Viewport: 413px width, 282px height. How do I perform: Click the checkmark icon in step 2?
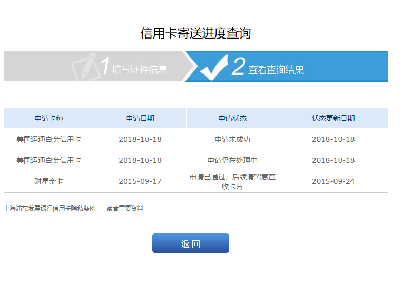coord(213,68)
